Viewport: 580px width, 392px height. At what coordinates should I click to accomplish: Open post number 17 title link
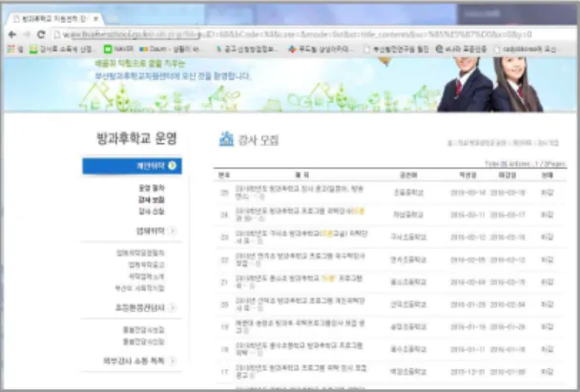(x=300, y=372)
